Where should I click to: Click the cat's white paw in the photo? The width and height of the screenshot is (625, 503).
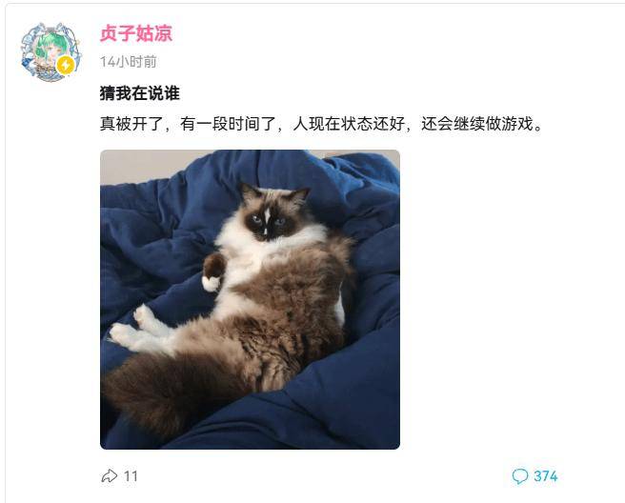(x=211, y=283)
